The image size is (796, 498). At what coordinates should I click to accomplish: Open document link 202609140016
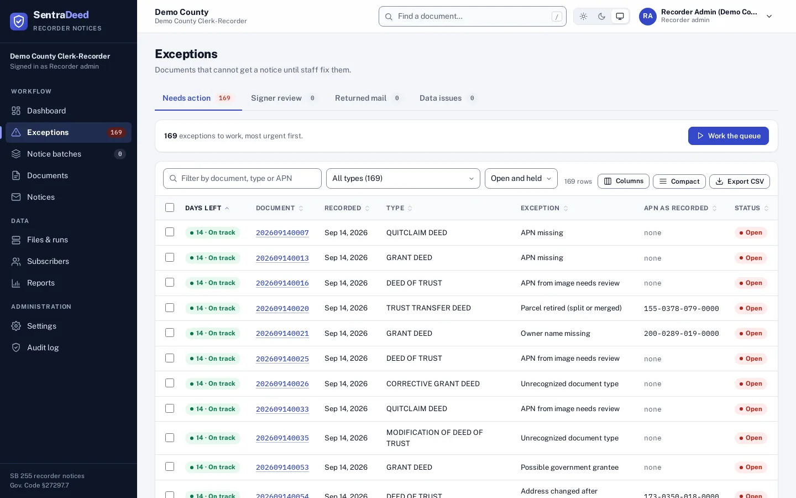point(282,283)
